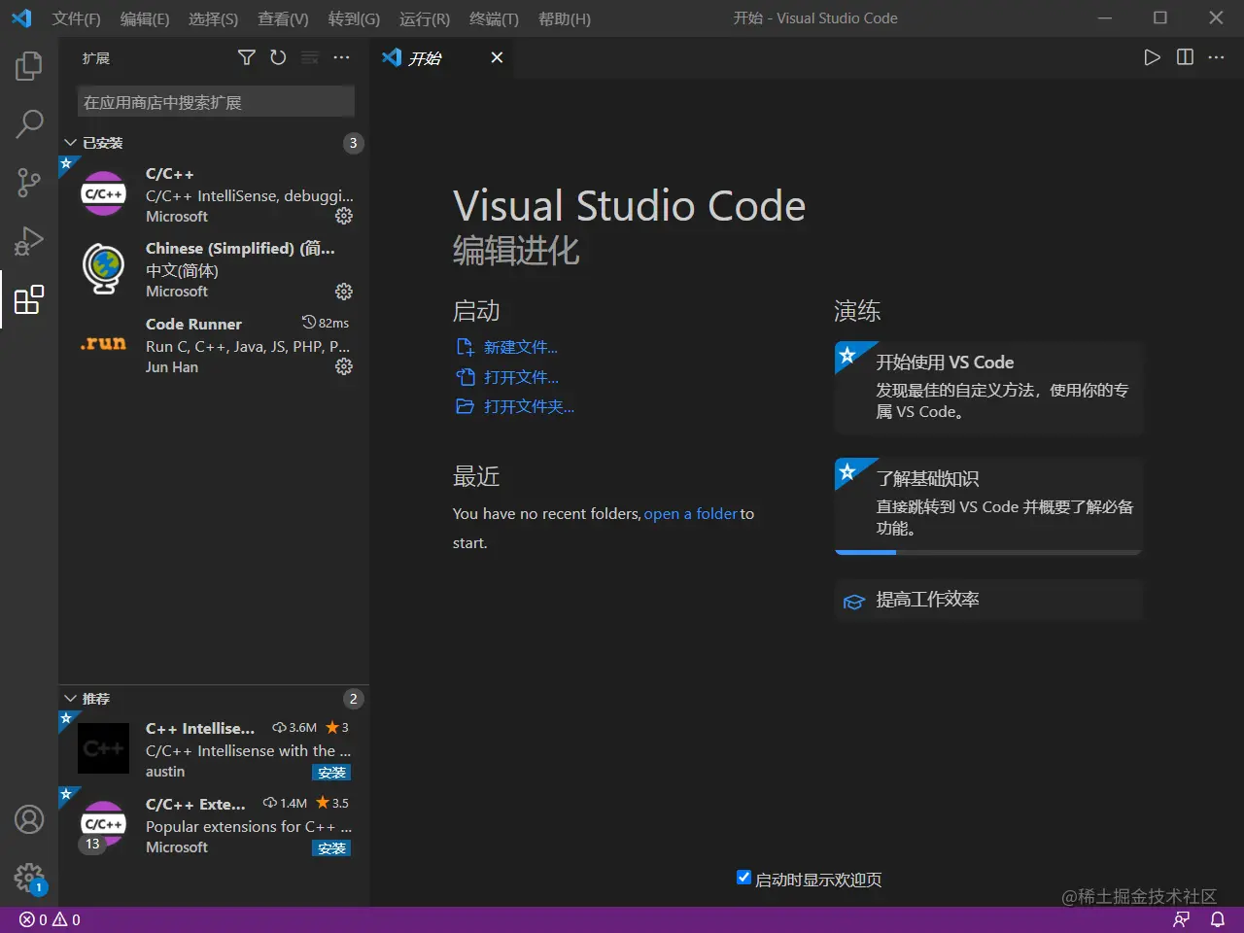
Task: Click the filter extensions funnel icon
Action: pyautogui.click(x=247, y=58)
